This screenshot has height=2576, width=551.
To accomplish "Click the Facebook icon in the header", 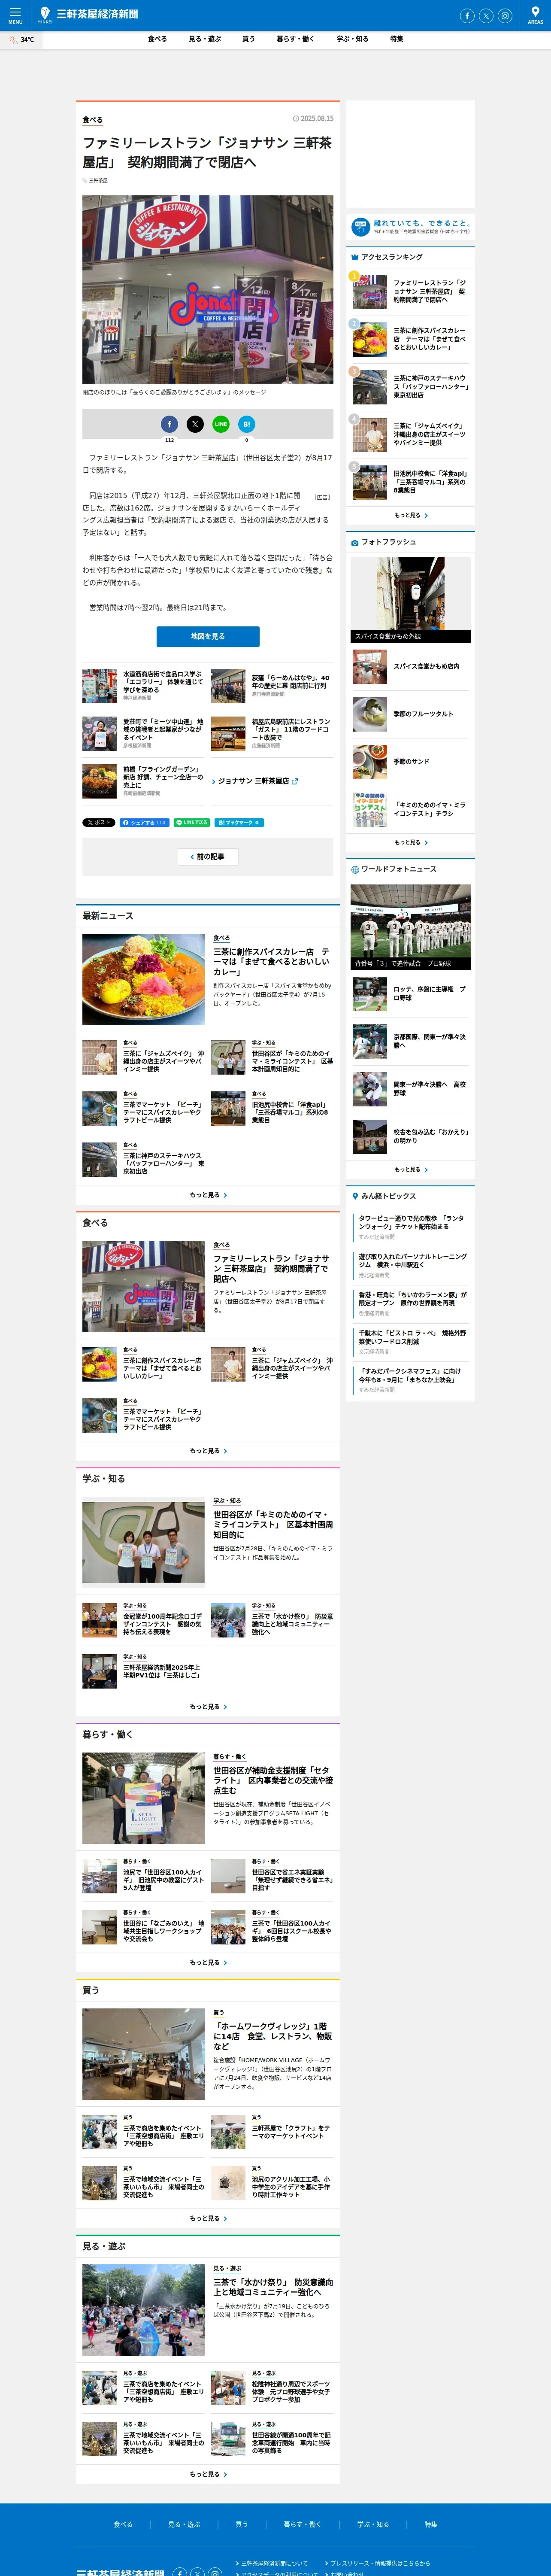I will [x=466, y=16].
